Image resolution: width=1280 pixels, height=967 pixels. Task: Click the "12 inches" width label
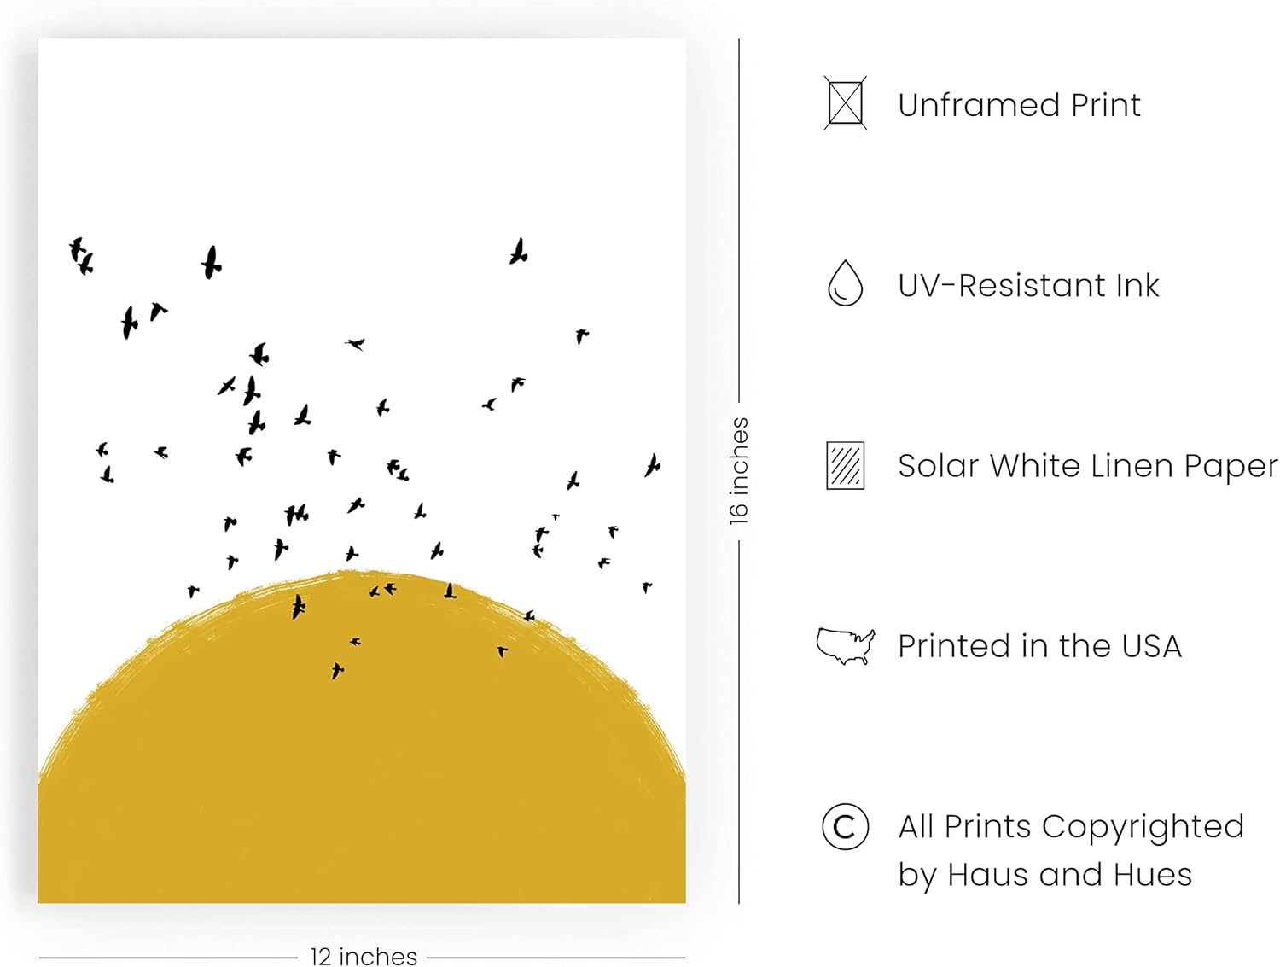tap(364, 956)
